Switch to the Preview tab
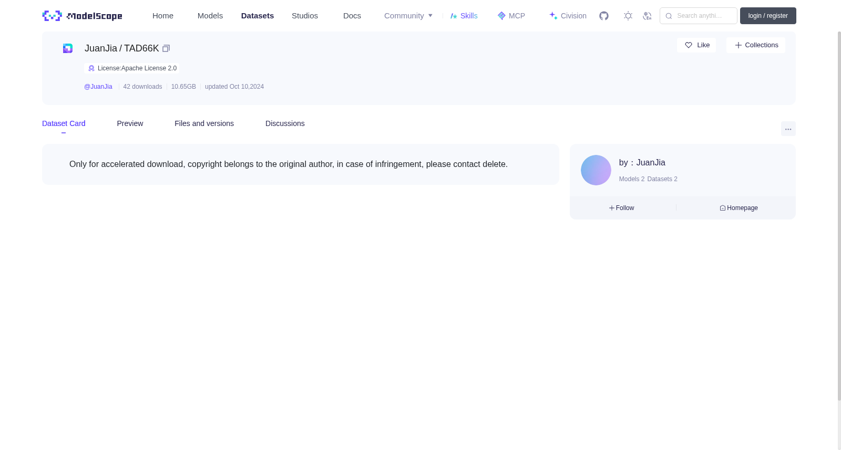The width and height of the screenshot is (841, 450). click(130, 123)
